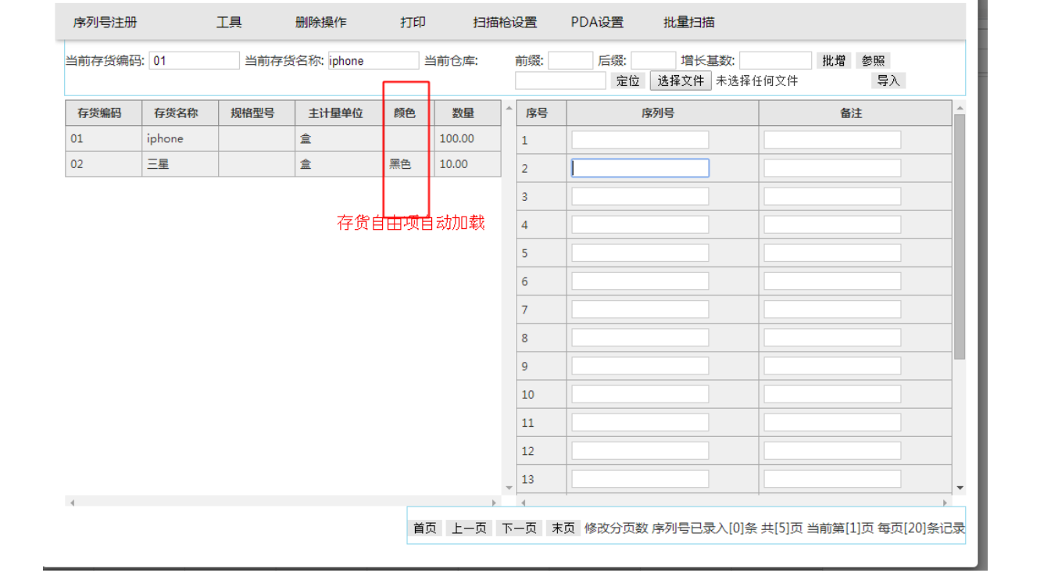1051x580 pixels.
Task: Click 选择文件 to choose a file
Action: coord(681,81)
